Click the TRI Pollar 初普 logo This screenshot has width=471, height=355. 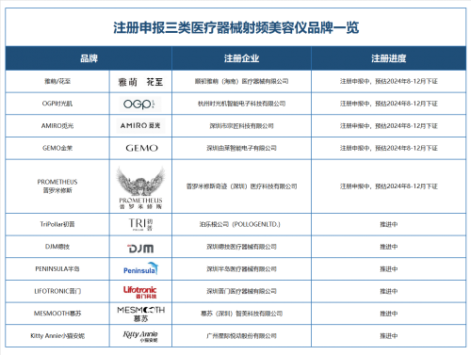pyautogui.click(x=140, y=224)
